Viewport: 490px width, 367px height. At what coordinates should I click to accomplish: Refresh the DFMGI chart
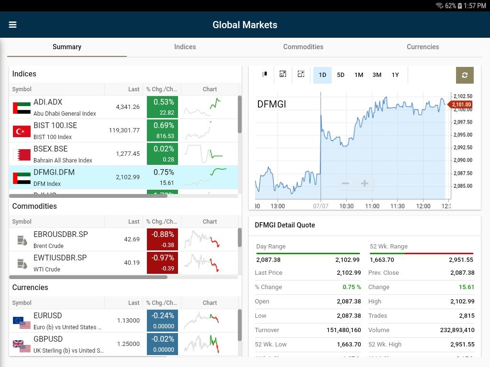[x=465, y=75]
